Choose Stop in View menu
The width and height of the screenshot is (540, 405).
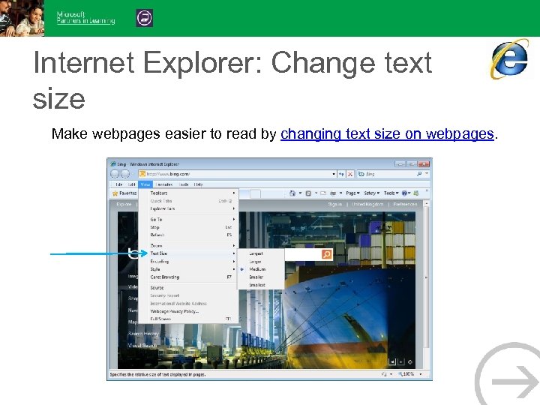tap(188, 227)
